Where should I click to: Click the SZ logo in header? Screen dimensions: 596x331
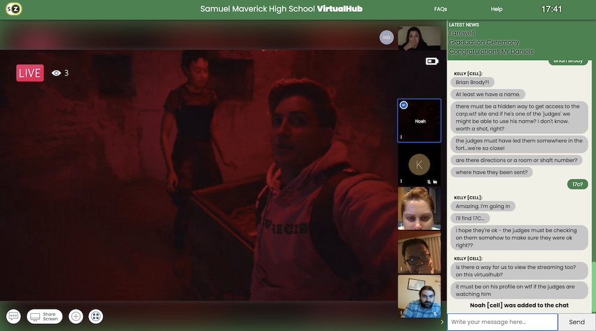(13, 9)
